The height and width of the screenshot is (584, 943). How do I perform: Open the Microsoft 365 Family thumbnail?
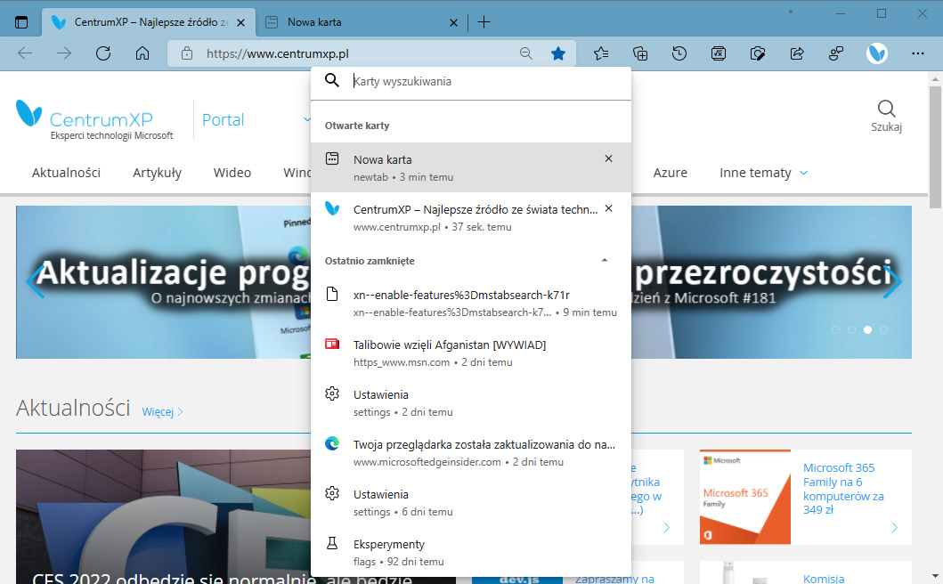745,497
